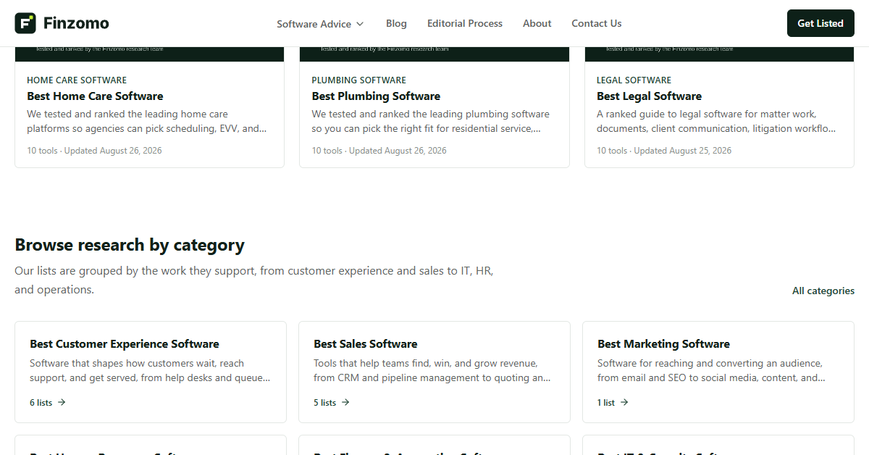Viewport: 869px width, 455px height.
Task: Open Best Marketing Software category
Action: coord(663,343)
